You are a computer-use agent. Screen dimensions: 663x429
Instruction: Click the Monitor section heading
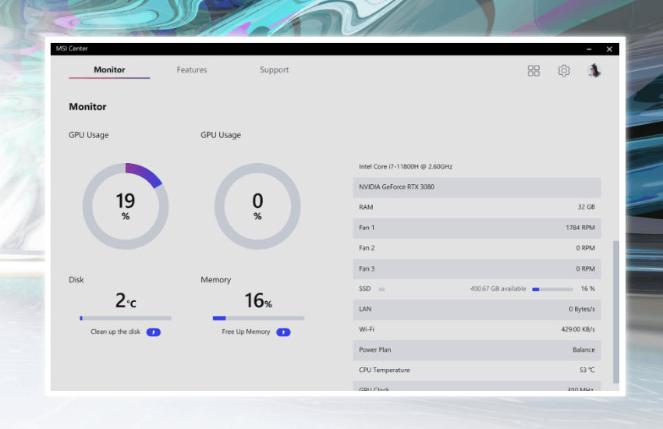tap(87, 107)
